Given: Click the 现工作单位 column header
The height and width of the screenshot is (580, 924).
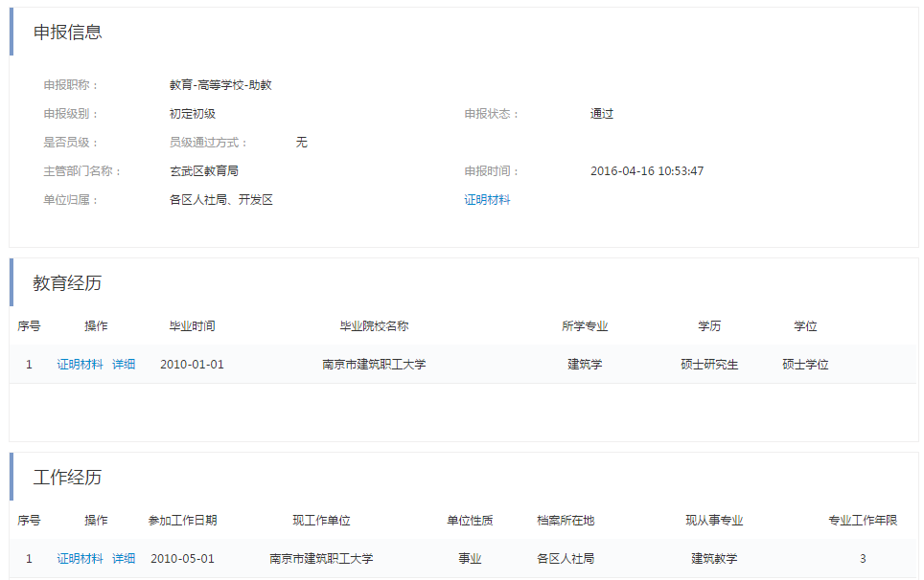Looking at the screenshot, I should click(321, 521).
